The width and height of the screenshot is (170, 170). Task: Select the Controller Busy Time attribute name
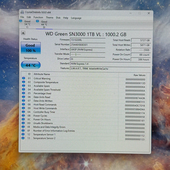tap(44, 112)
